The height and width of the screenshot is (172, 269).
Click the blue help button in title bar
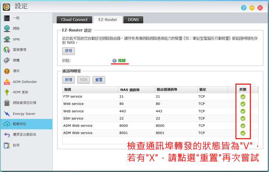(244, 7)
